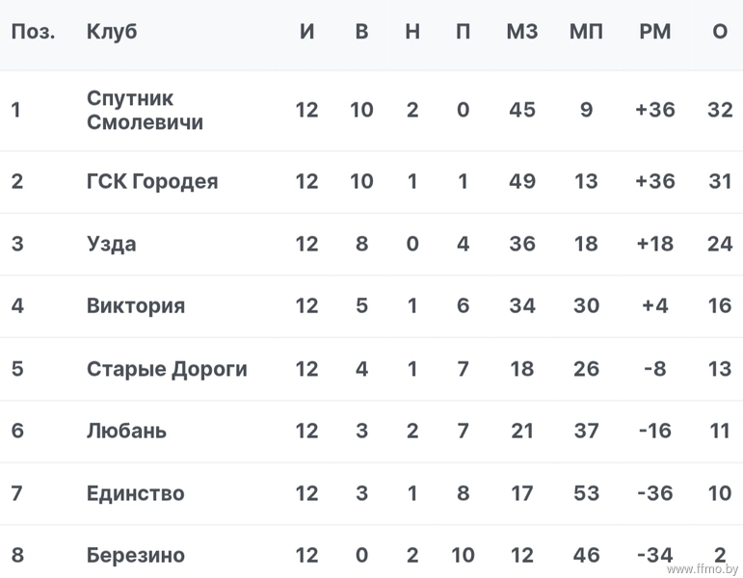Click the Клуб column header

tap(112, 32)
